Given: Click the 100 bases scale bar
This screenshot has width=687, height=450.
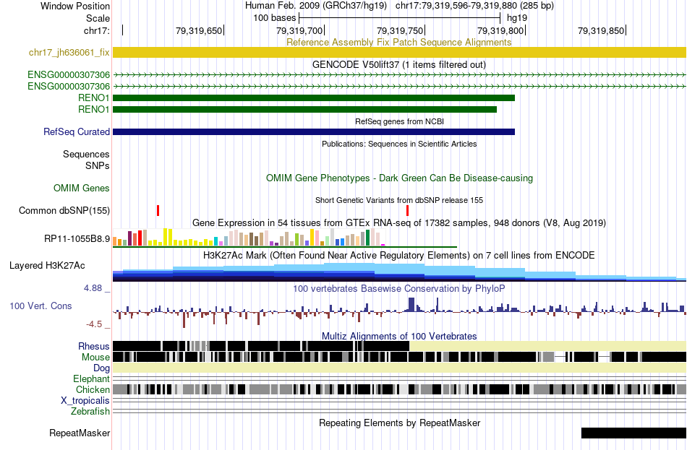Looking at the screenshot, I should click(399, 18).
